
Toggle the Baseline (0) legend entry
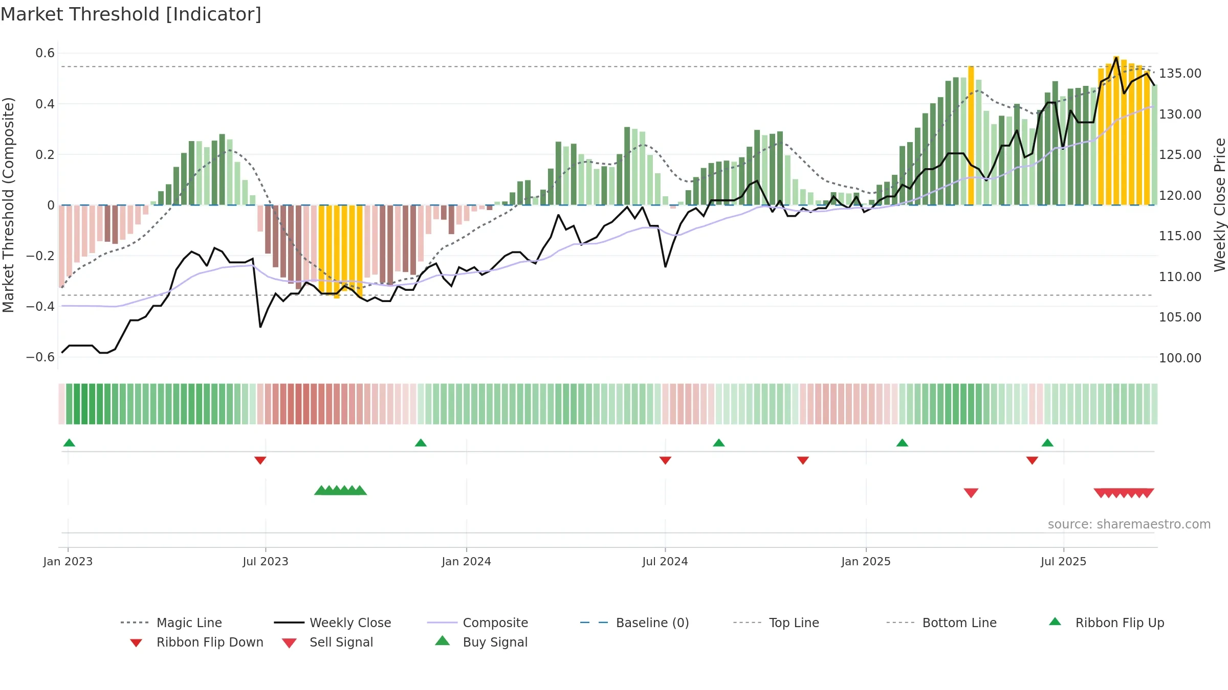pos(634,623)
